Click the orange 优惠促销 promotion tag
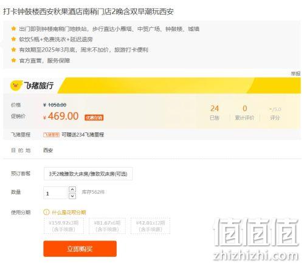 click(x=94, y=118)
